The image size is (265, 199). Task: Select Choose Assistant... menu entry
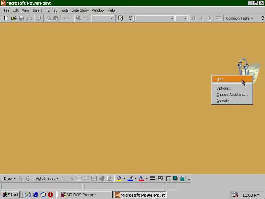pyautogui.click(x=232, y=95)
